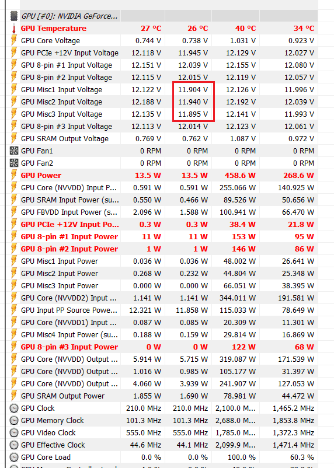Image resolution: width=334 pixels, height=468 pixels.
Task: Click the clock icon beside GPU Effective Clock
Action: [14, 445]
